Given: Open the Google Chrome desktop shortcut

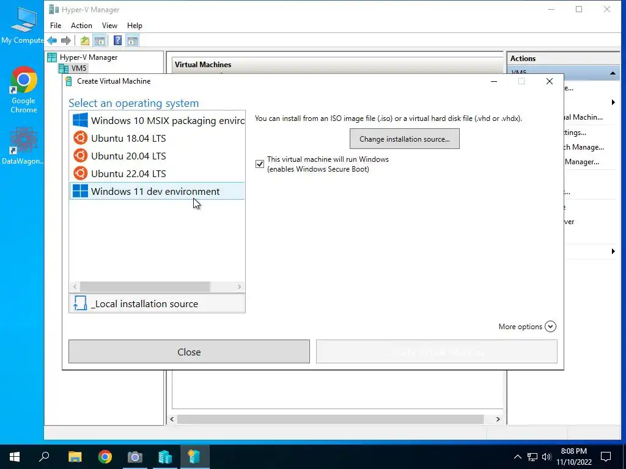Looking at the screenshot, I should click(24, 90).
